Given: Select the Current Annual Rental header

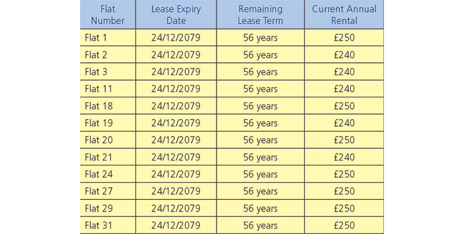Looking at the screenshot, I should tap(344, 15).
